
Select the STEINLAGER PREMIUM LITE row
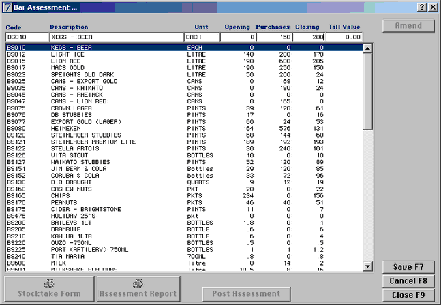click(185, 142)
